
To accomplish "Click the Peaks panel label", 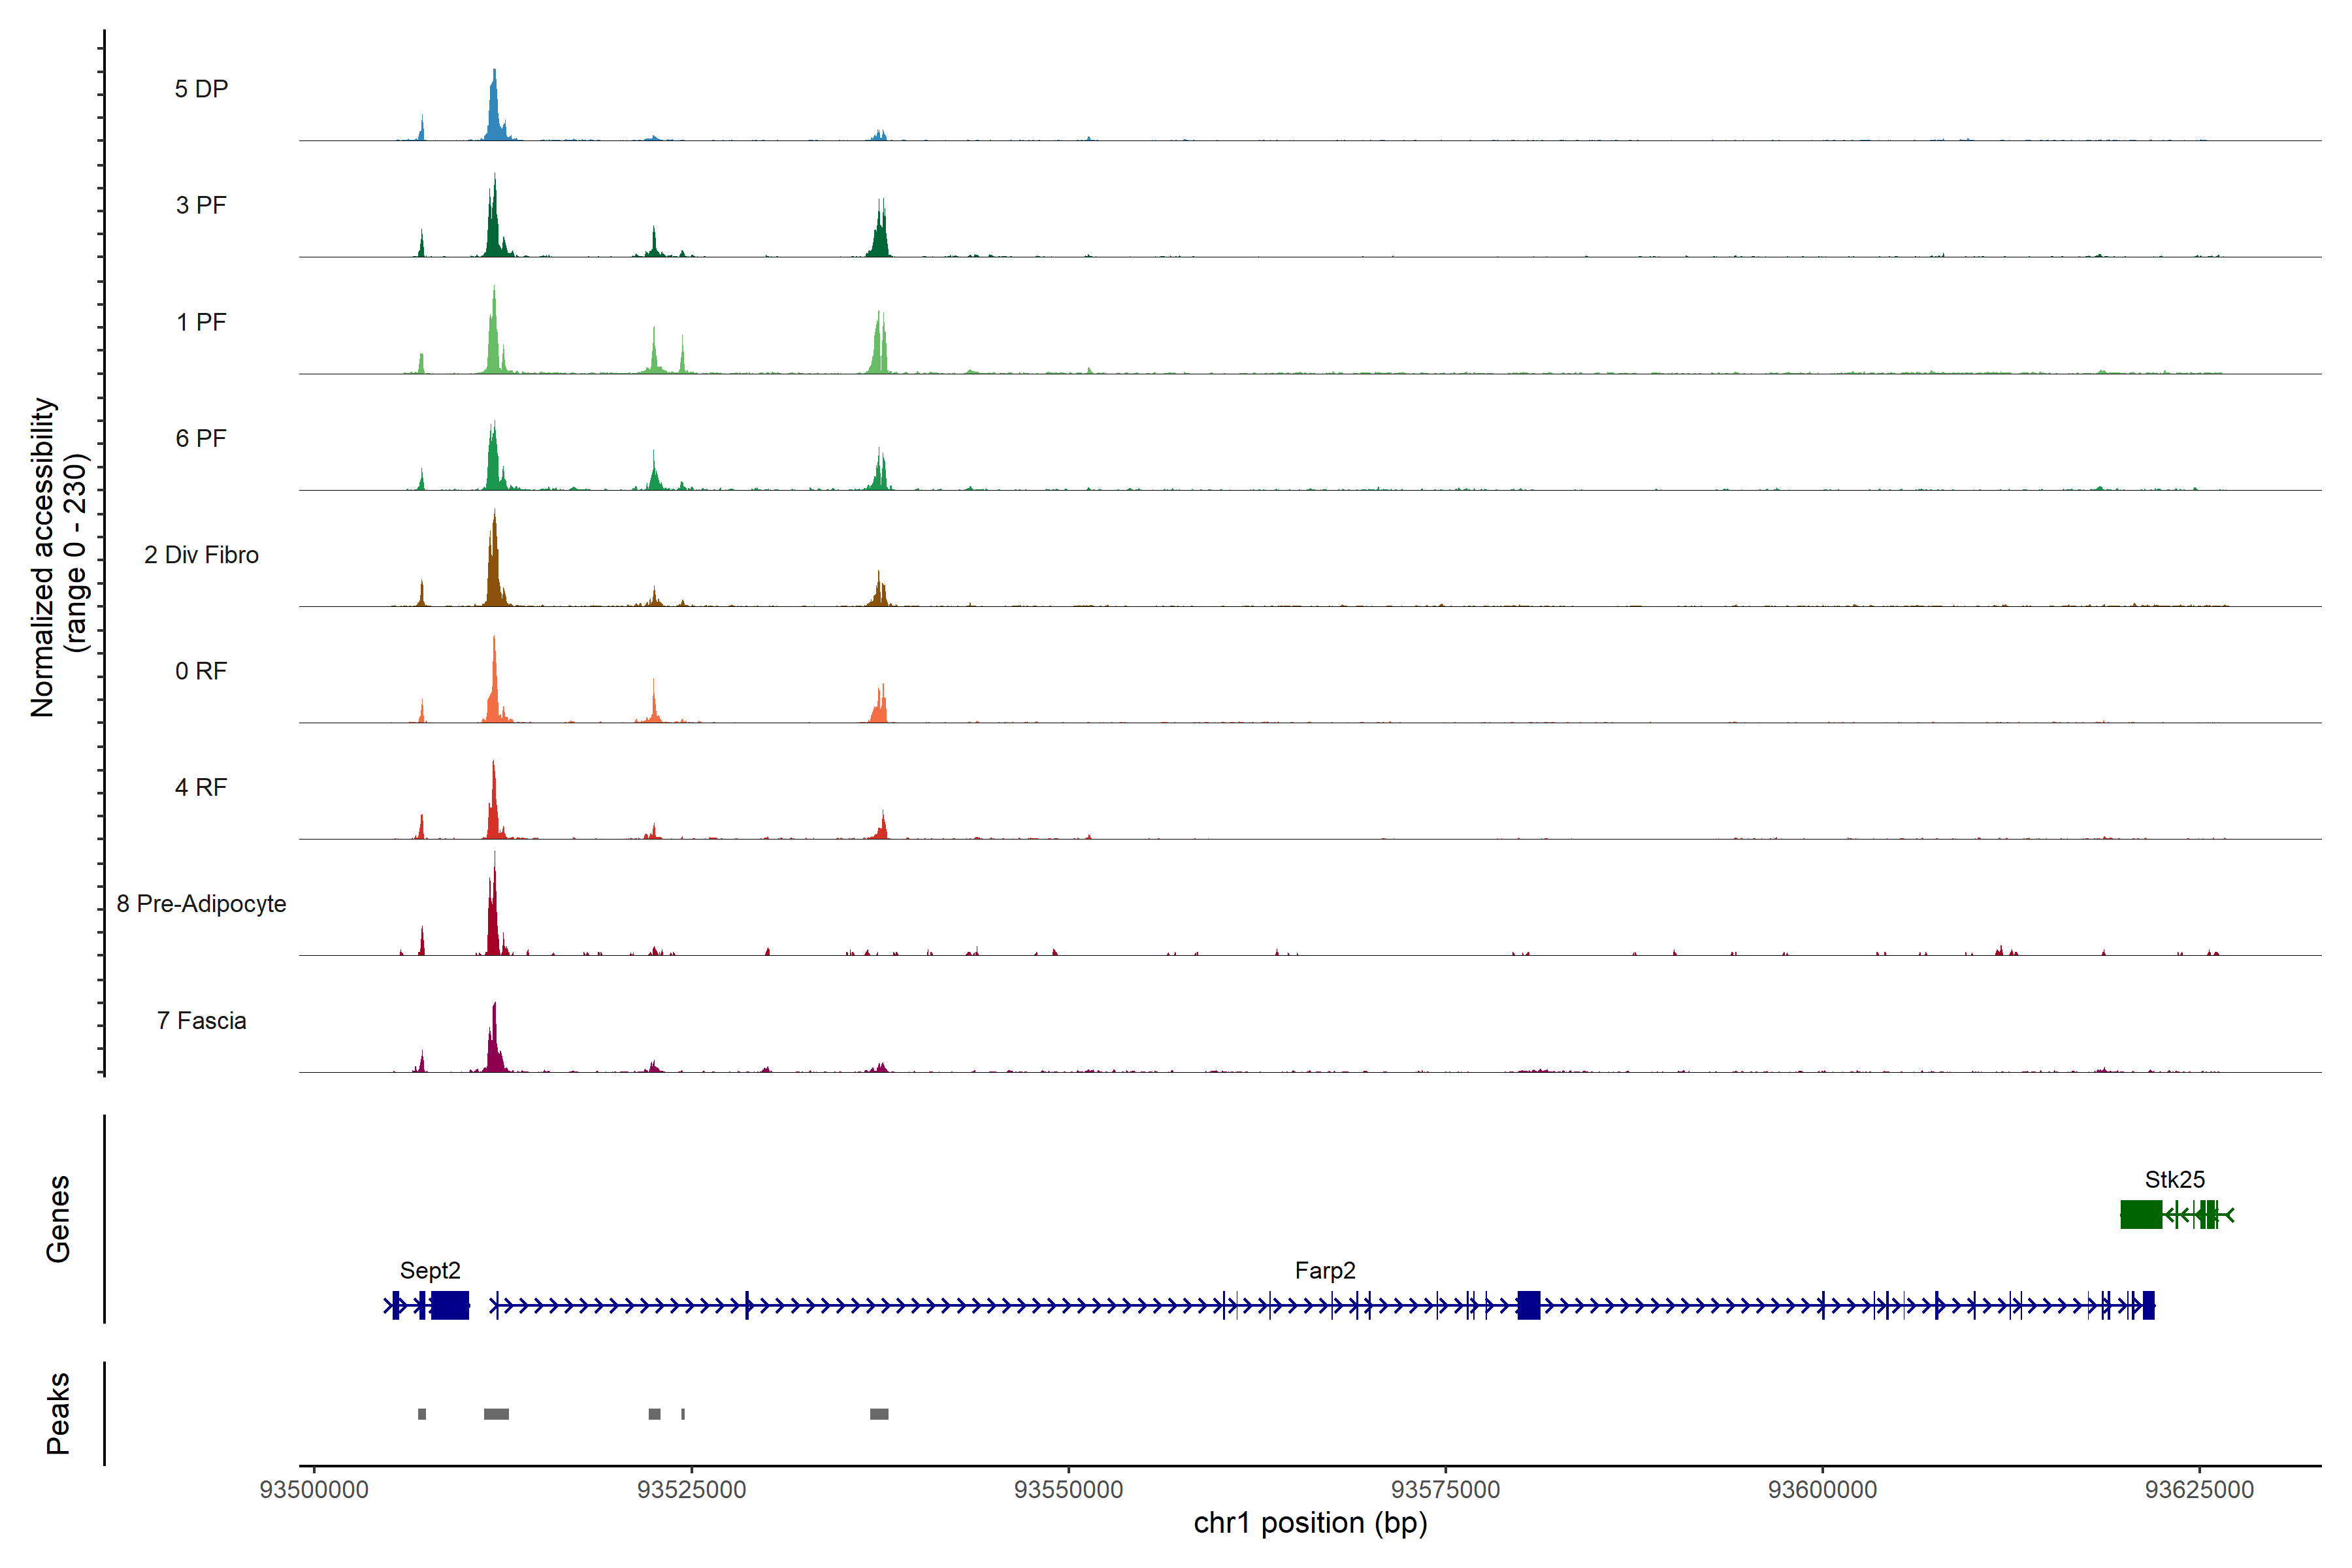I will pos(58,1413).
